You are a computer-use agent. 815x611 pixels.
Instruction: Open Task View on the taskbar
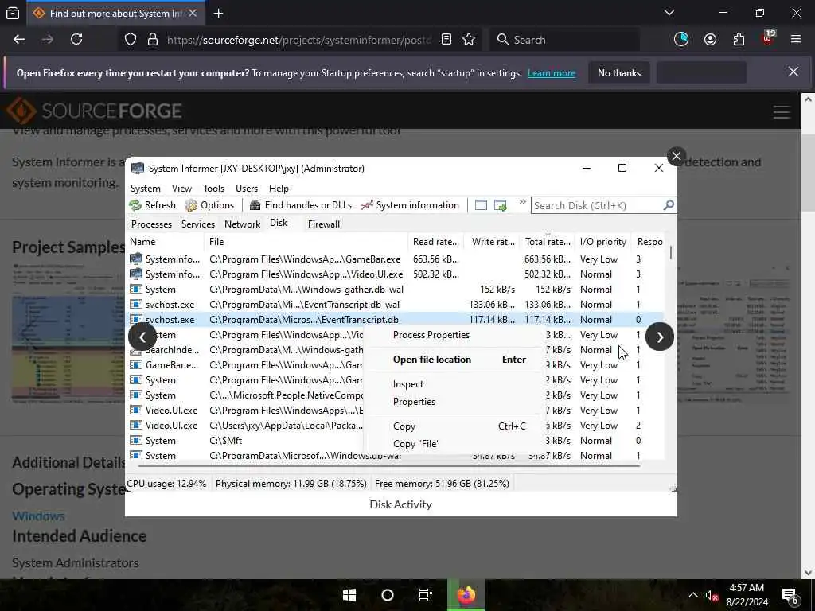pos(426,595)
